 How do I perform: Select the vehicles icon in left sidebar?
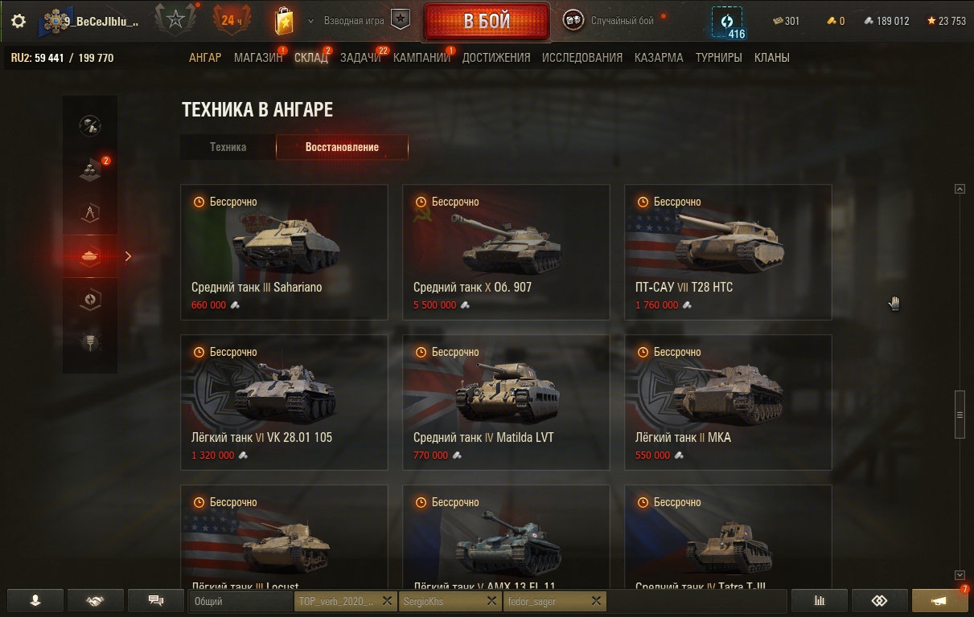(x=90, y=256)
